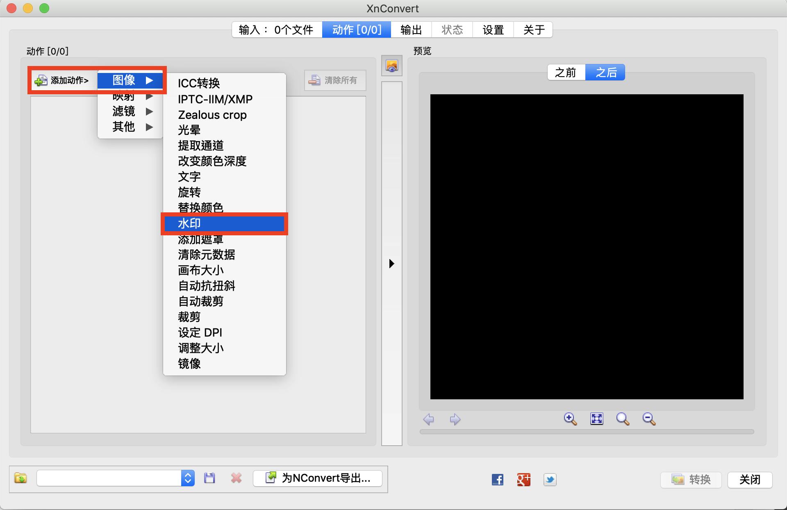Choose 自动抗扭斜 action
This screenshot has width=787, height=510.
[x=224, y=286]
